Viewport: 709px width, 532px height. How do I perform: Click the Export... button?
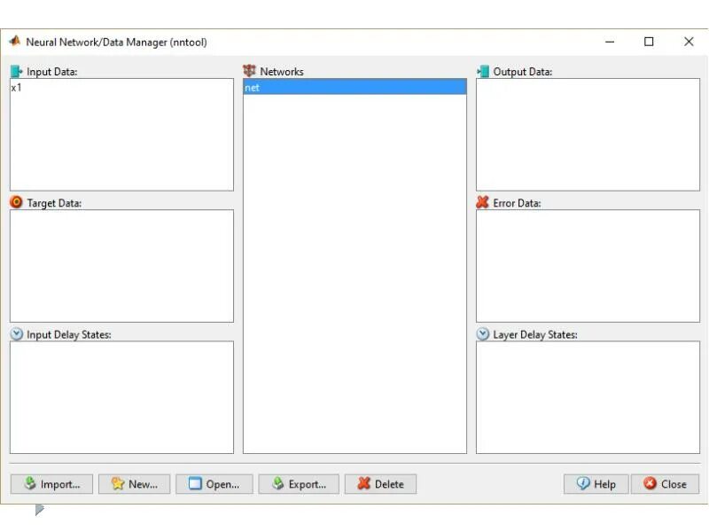click(x=299, y=484)
